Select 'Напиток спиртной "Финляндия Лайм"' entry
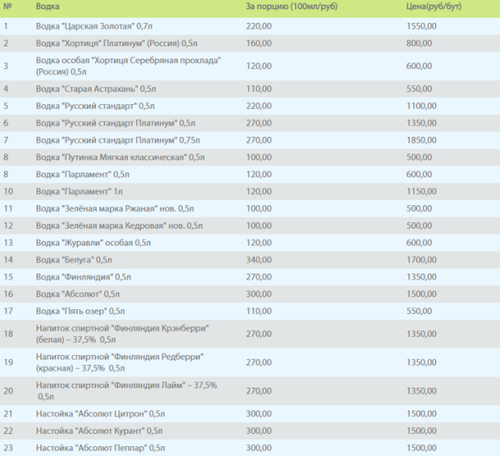This screenshot has height=456, width=500. [x=126, y=391]
